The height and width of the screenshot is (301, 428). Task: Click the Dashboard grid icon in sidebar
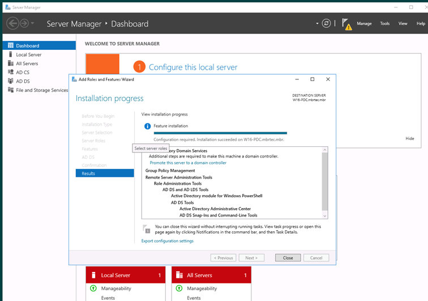(11, 45)
